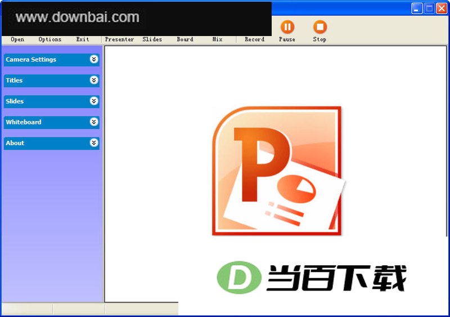
Task: Click the Record toolbar label
Action: tap(255, 39)
